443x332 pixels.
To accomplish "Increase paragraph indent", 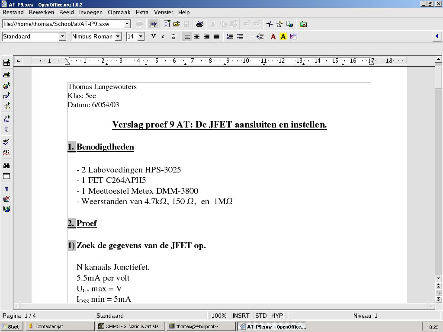I will [x=260, y=37].
